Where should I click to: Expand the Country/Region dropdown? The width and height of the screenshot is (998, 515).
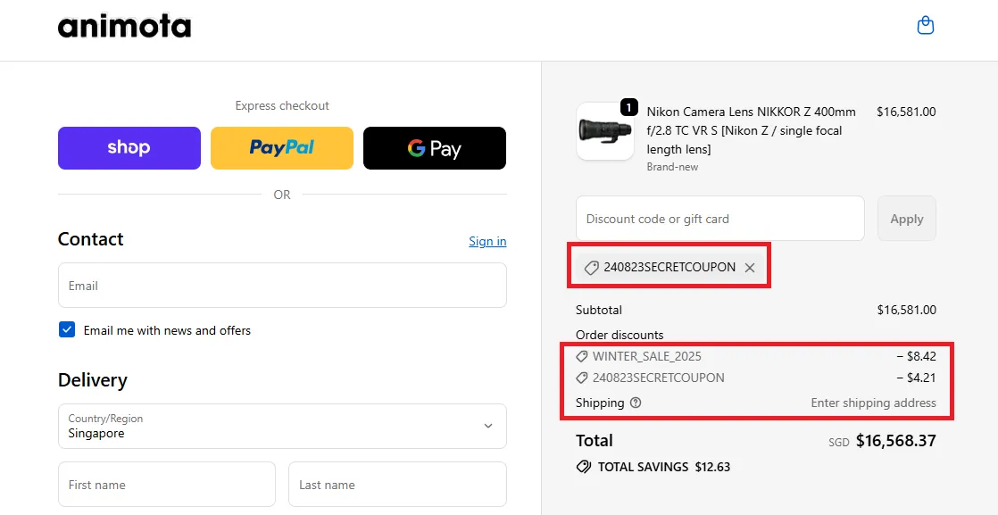[x=281, y=426]
